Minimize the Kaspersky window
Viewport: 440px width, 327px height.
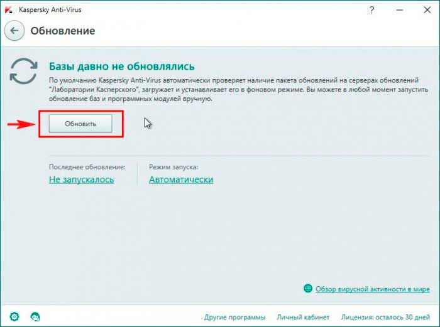click(x=400, y=10)
